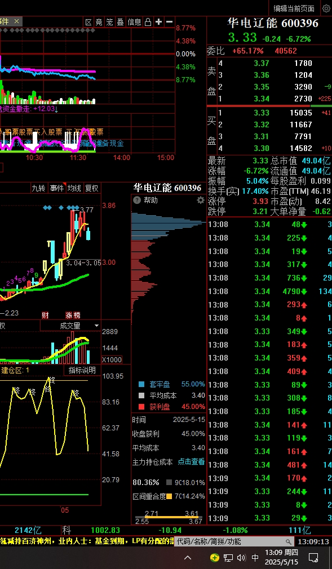The image size is (332, 569).
Task: Zoom in with the plus icon
Action: click(x=158, y=22)
